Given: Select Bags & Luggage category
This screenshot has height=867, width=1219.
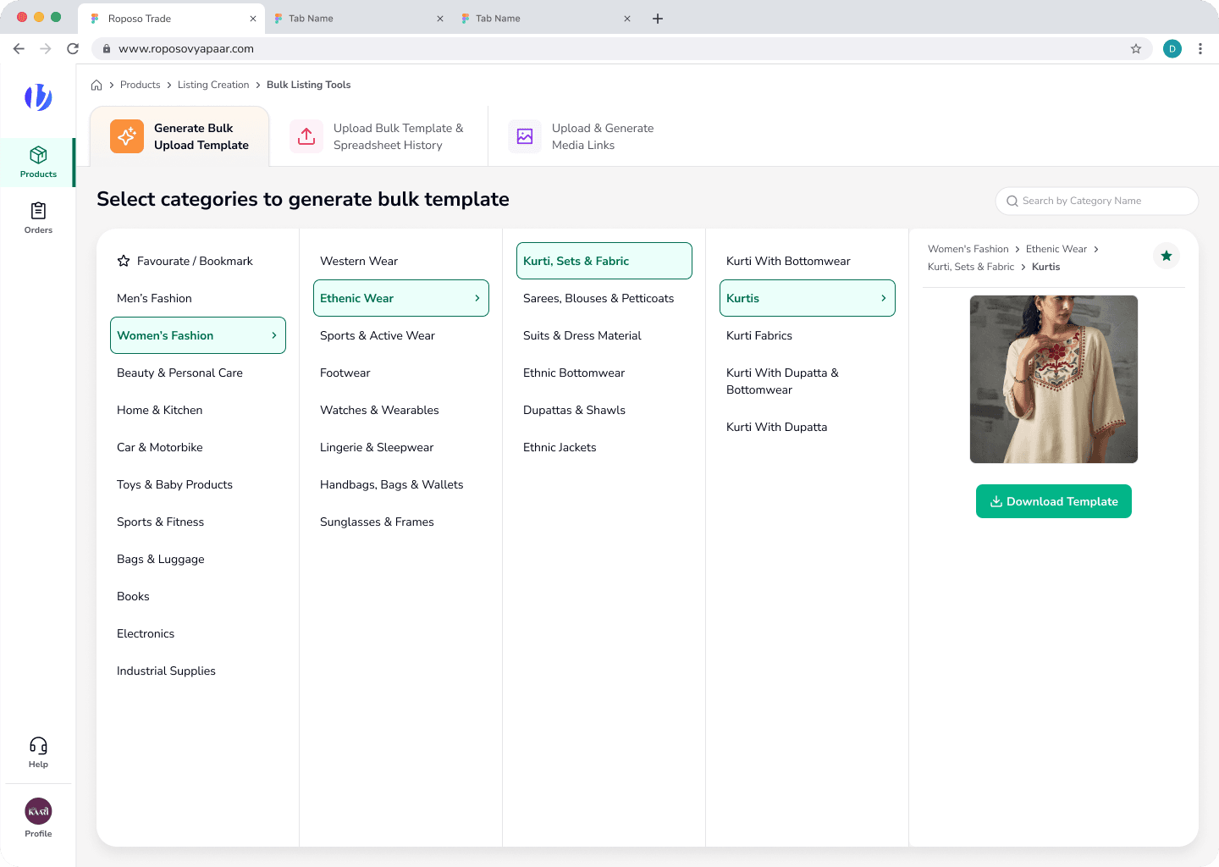Looking at the screenshot, I should [198, 559].
